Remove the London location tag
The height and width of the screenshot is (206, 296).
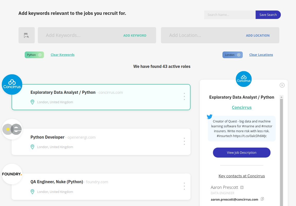pyautogui.click(x=239, y=55)
